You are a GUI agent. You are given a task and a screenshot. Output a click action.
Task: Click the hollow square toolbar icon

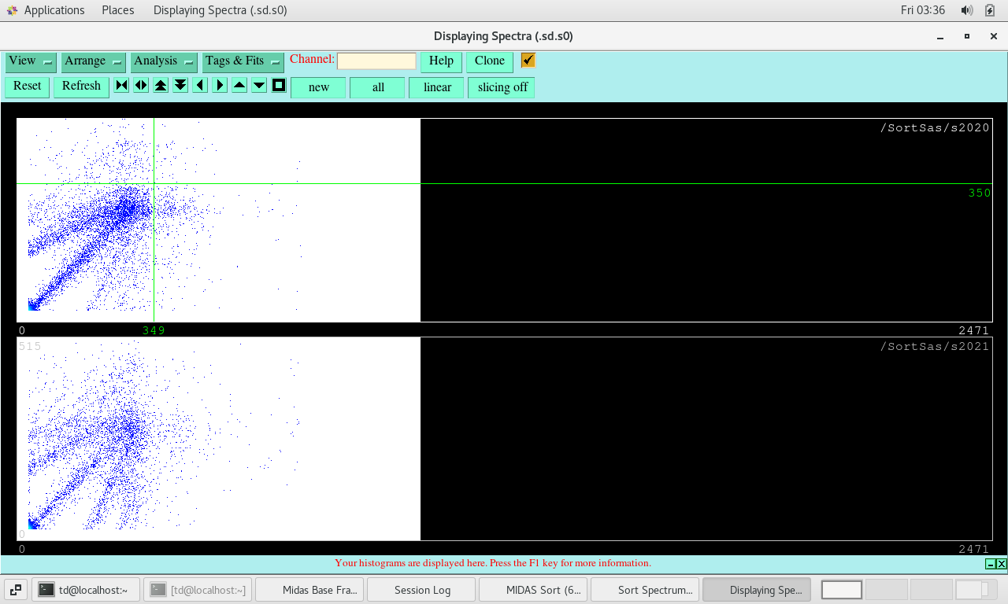point(279,86)
